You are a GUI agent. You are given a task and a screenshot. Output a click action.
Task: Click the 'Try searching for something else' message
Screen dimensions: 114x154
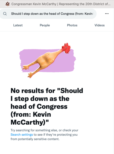pyautogui.click(x=34, y=130)
